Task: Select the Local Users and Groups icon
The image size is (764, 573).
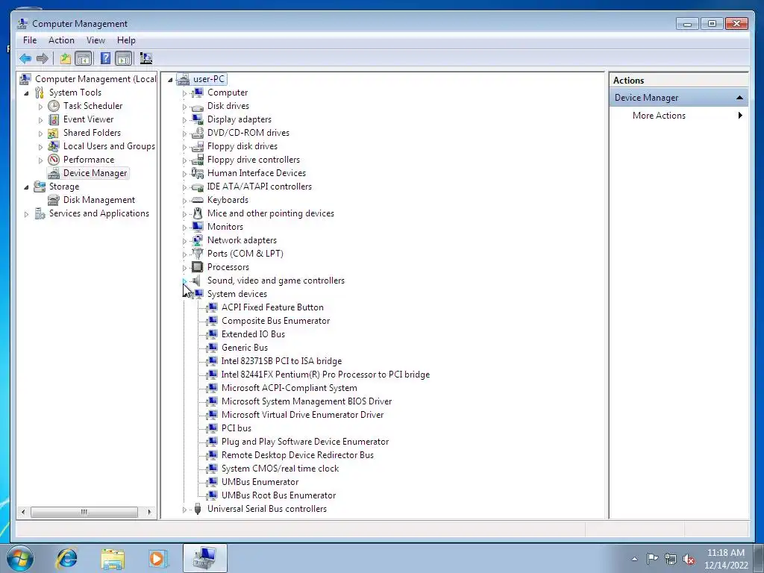Action: click(x=54, y=146)
